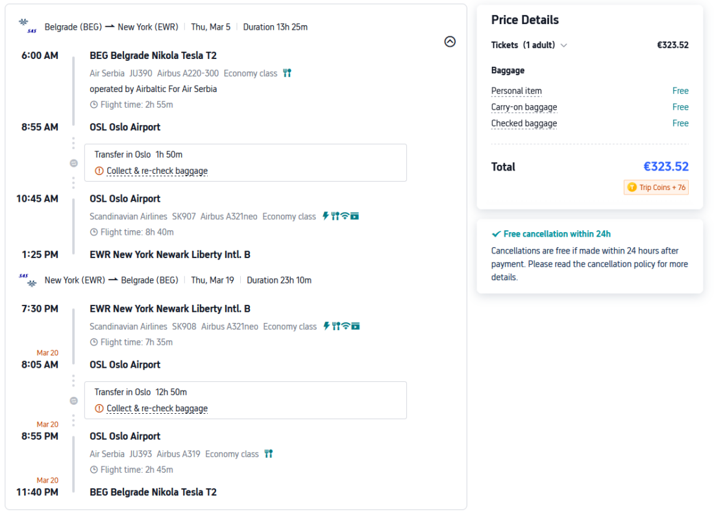Viewport: 714px width, 513px height.
Task: Open the Collect & re-check baggage note for the 1h 50m transfer
Action: click(157, 171)
